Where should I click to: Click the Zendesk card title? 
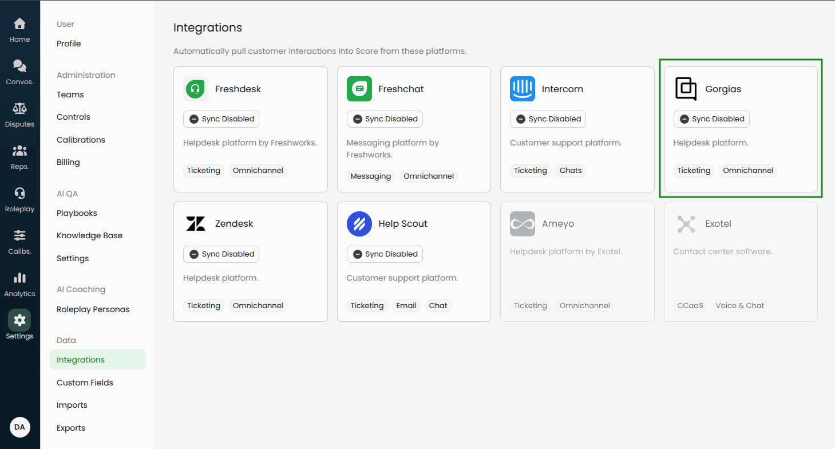point(234,224)
